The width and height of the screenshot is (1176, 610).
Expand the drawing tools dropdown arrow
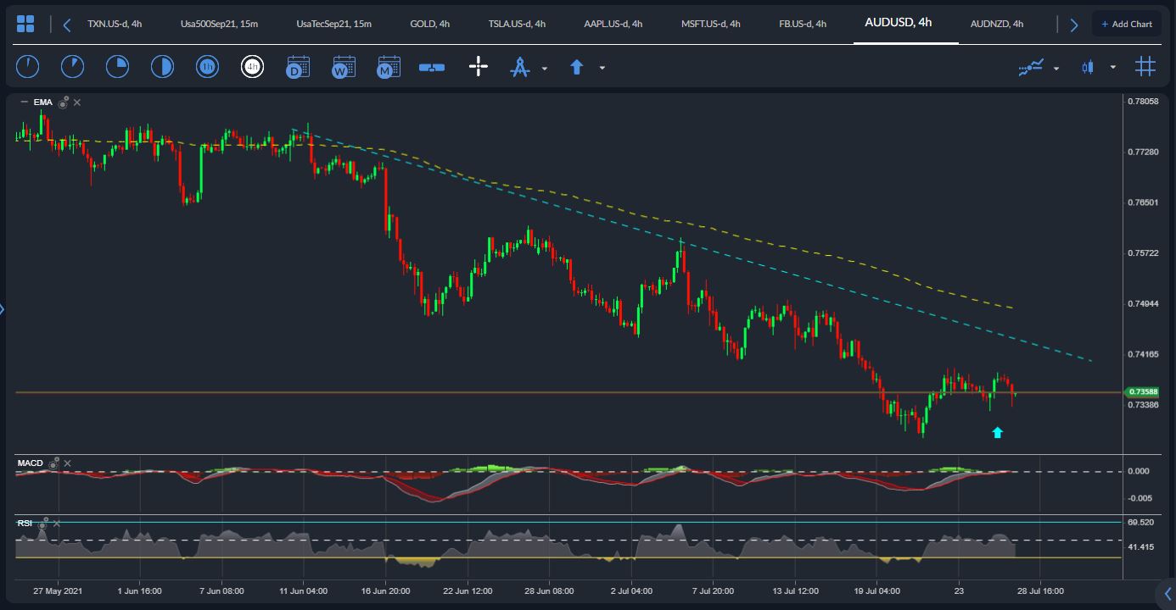(x=542, y=68)
